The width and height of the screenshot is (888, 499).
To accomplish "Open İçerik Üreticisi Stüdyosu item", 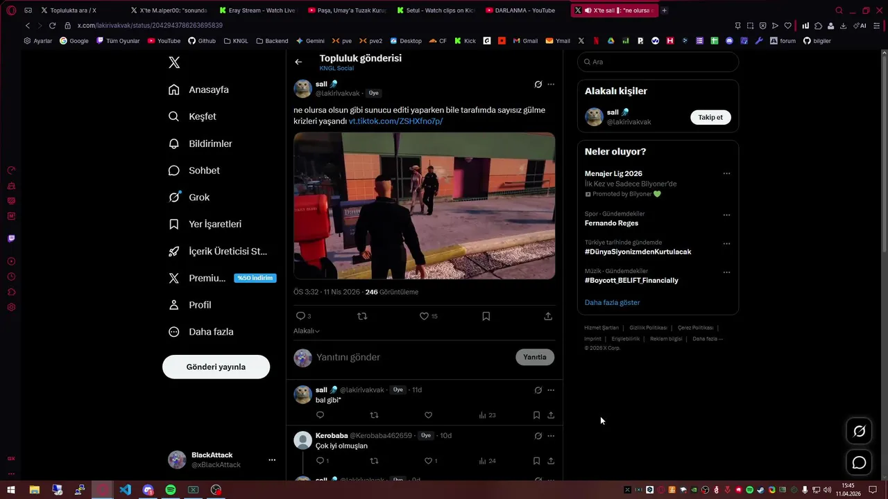I will 218,252.
